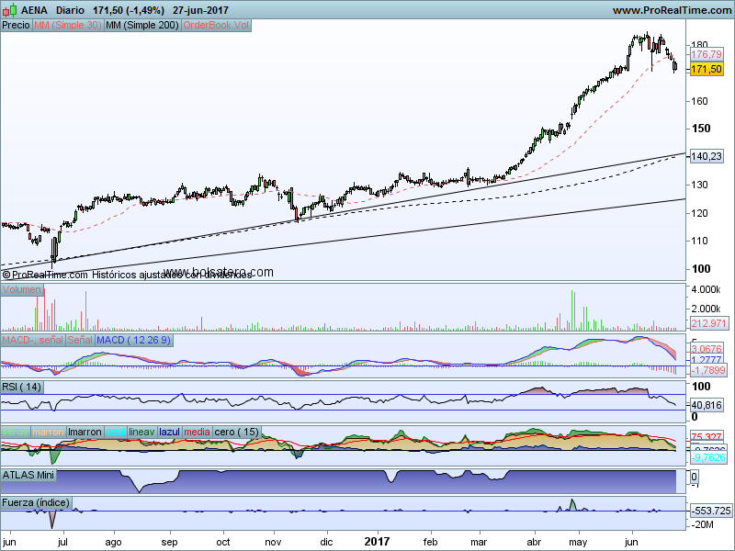Open the RSI (14) indicator label
Screen dimensions: 735x551
click(x=22, y=387)
